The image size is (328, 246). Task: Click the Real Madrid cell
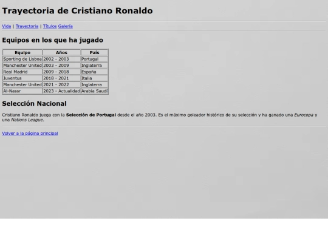pos(22,72)
